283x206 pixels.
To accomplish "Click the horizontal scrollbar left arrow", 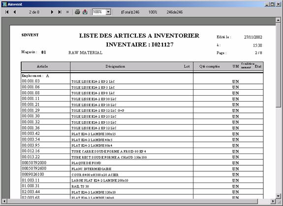I will click(x=4, y=201).
